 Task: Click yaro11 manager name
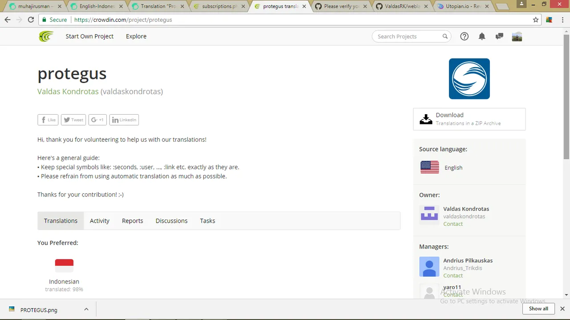452,287
